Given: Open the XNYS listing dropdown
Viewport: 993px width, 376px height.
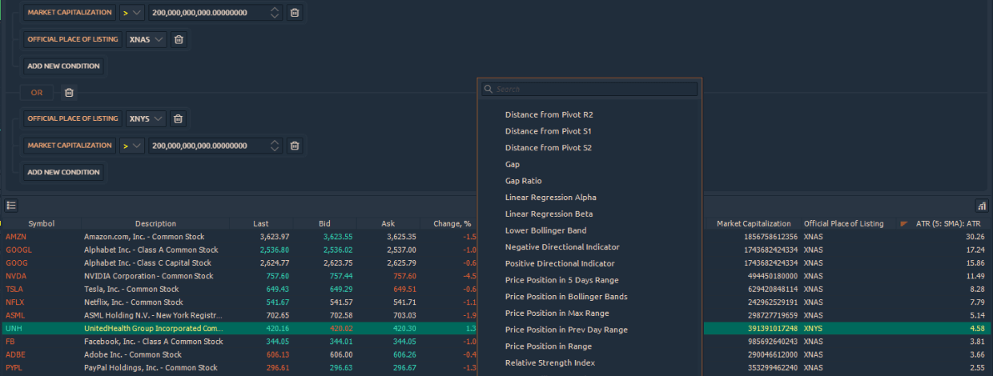Looking at the screenshot, I should [146, 118].
